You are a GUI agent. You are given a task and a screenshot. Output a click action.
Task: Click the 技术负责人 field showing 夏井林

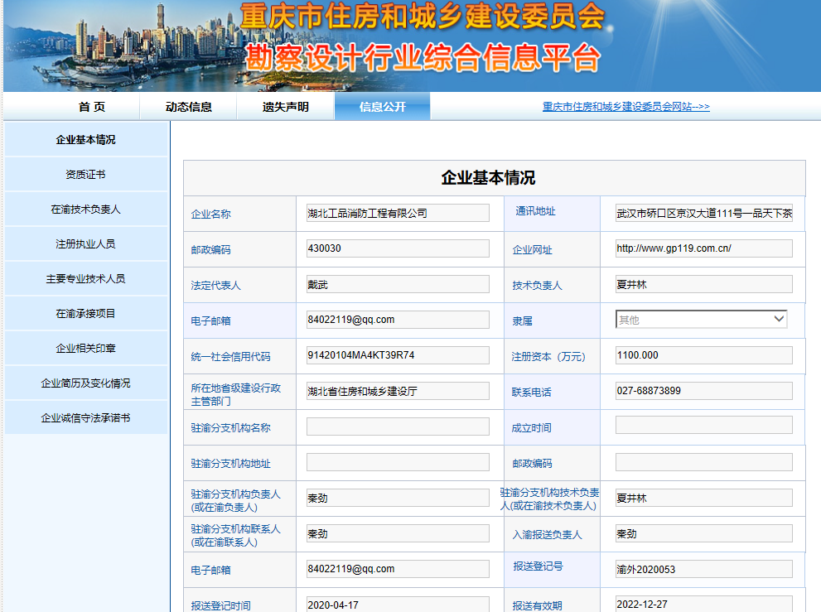703,284
